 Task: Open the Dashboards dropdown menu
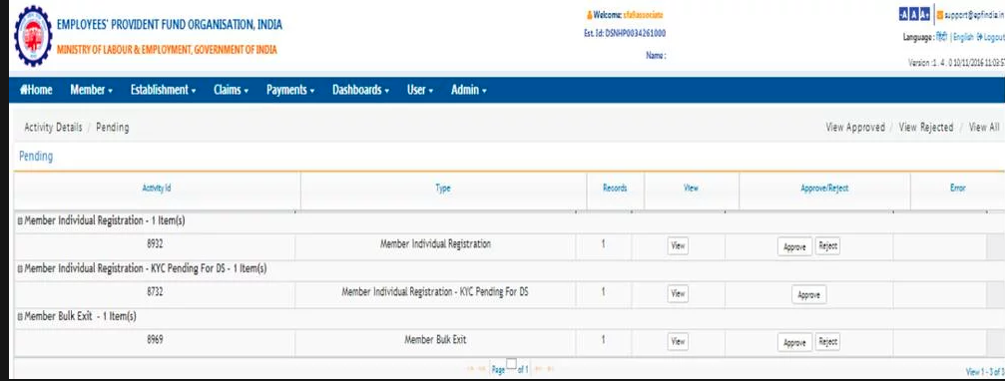[x=361, y=91]
